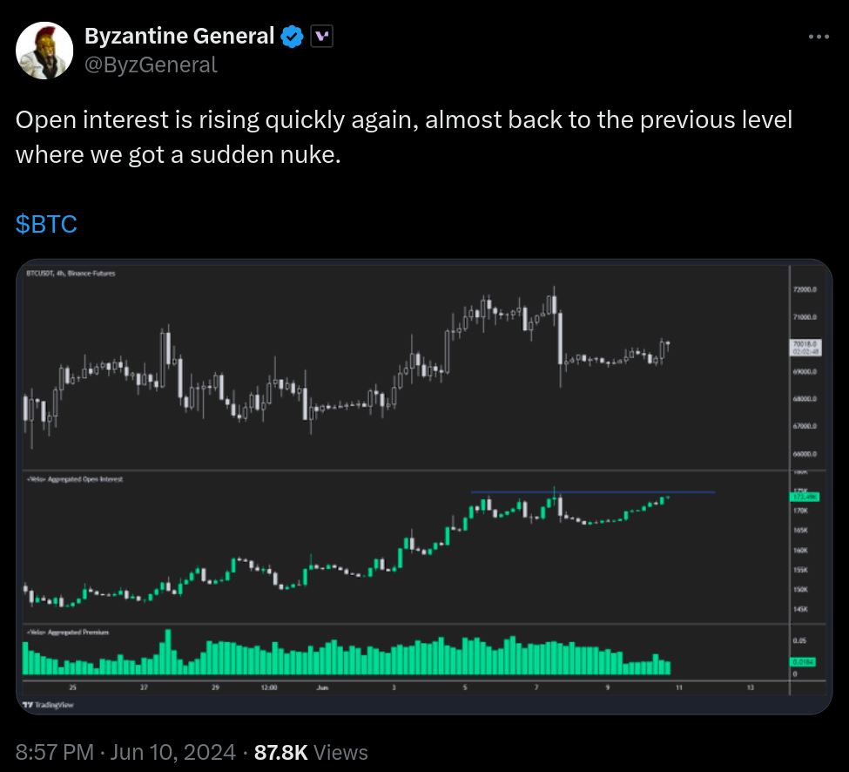Open the BTC chart image thumbnail
Viewport: 849px width, 772px height.
tap(424, 486)
